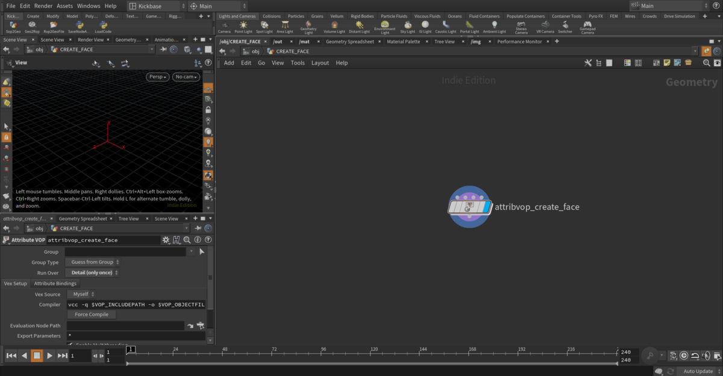The image size is (723, 376).
Task: Open the No cam camera dropdown
Action: [x=186, y=77]
